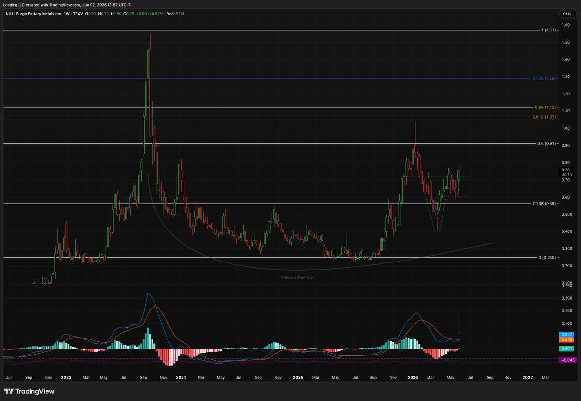The height and width of the screenshot is (401, 581).
Task: Click the blue MACD value tag 0.037
Action: (x=566, y=335)
